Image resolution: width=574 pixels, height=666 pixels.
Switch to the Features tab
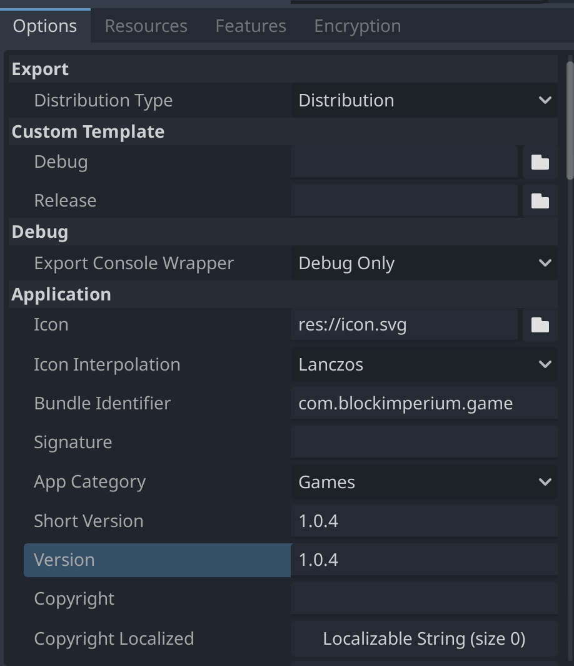250,26
